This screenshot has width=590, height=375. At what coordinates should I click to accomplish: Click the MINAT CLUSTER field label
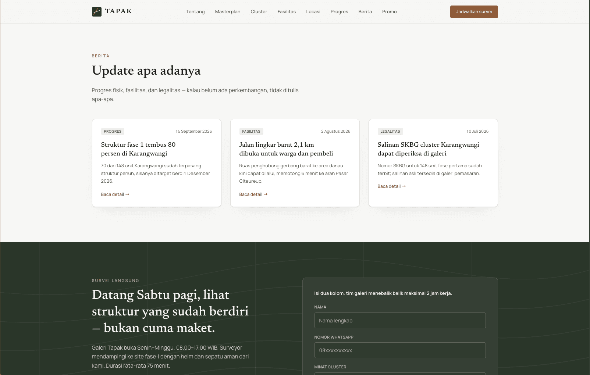(330, 367)
